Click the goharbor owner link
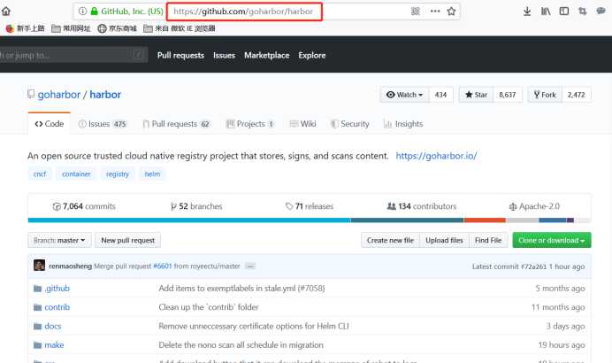Screen dimensions: 612x363 pos(59,95)
